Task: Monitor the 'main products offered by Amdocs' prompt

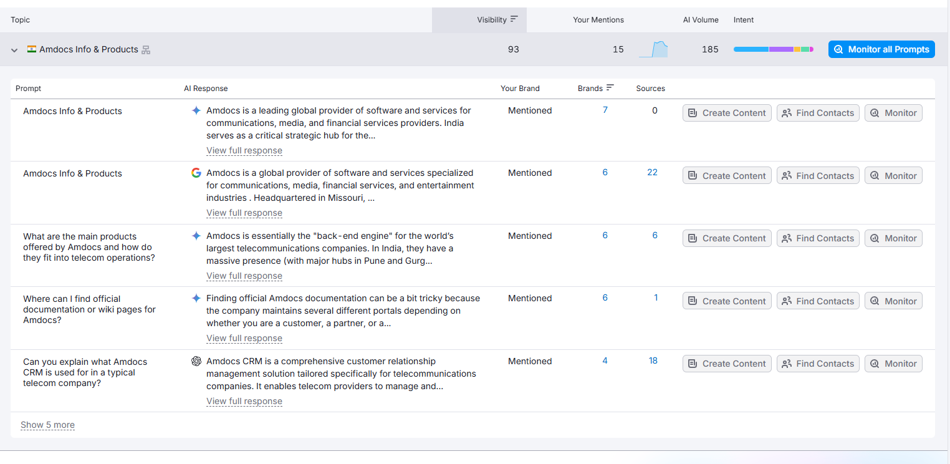Action: point(893,238)
